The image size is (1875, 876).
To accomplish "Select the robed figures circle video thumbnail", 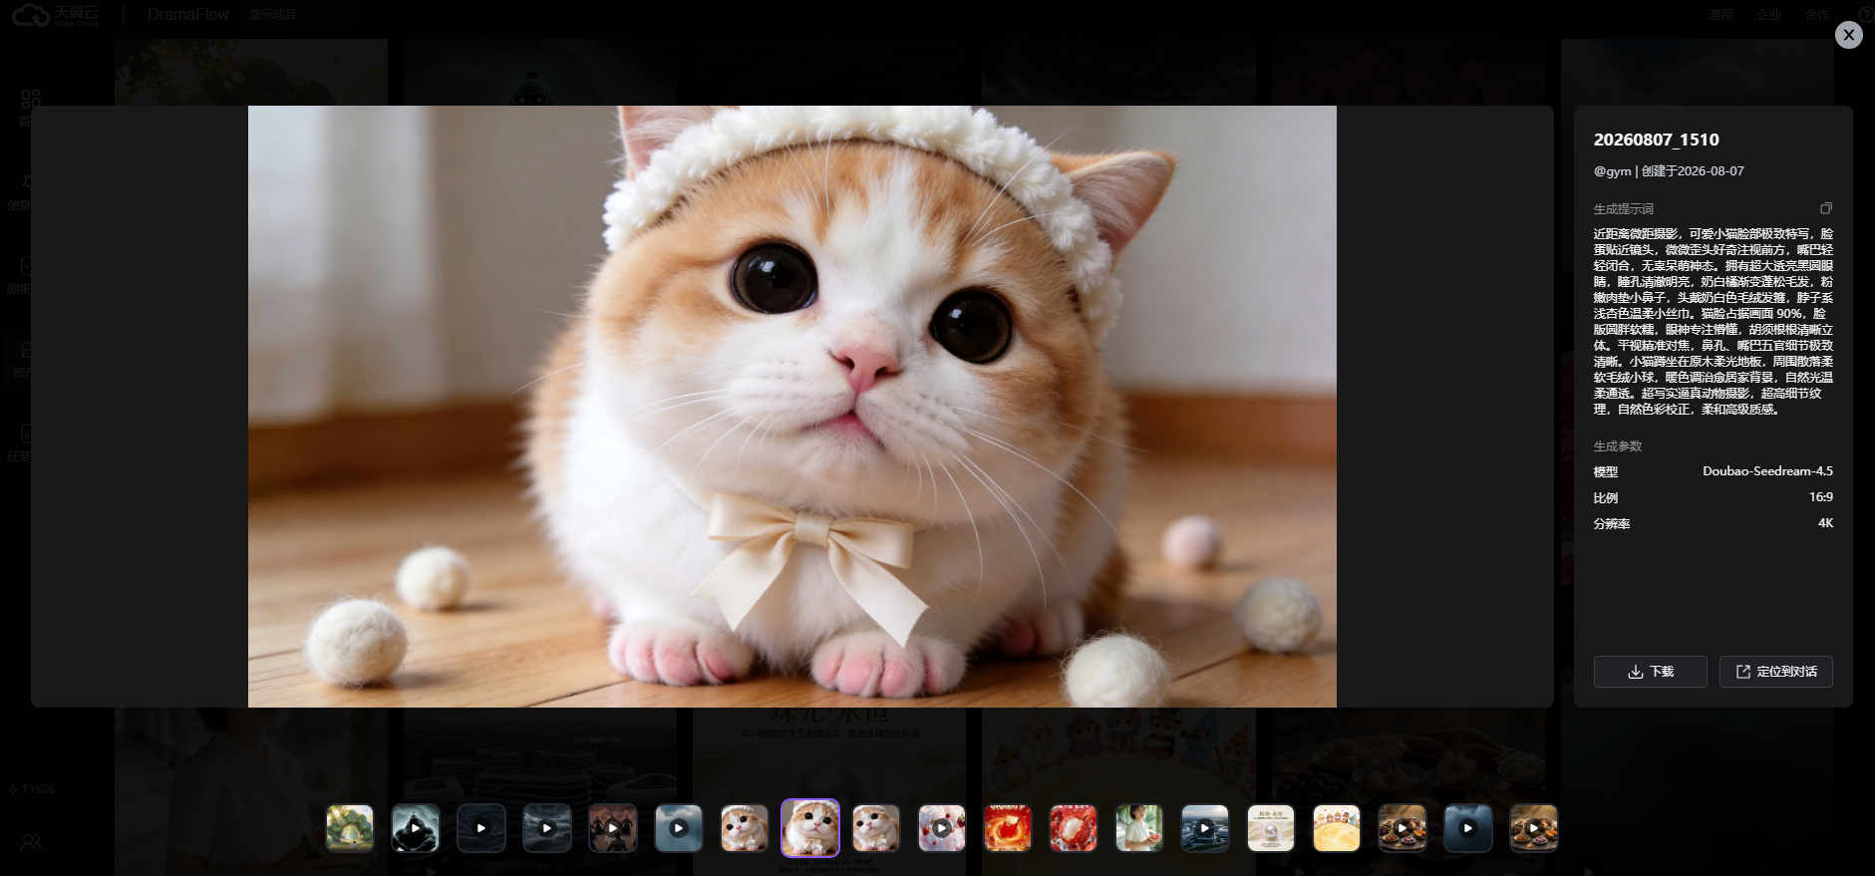I will [613, 828].
